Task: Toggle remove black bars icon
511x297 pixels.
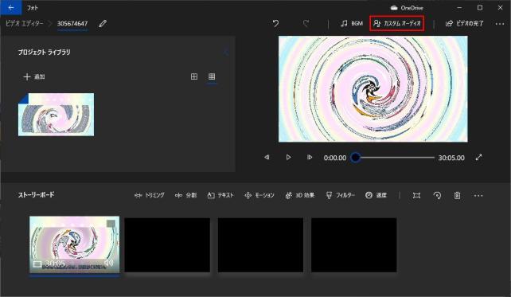Action: (416, 196)
